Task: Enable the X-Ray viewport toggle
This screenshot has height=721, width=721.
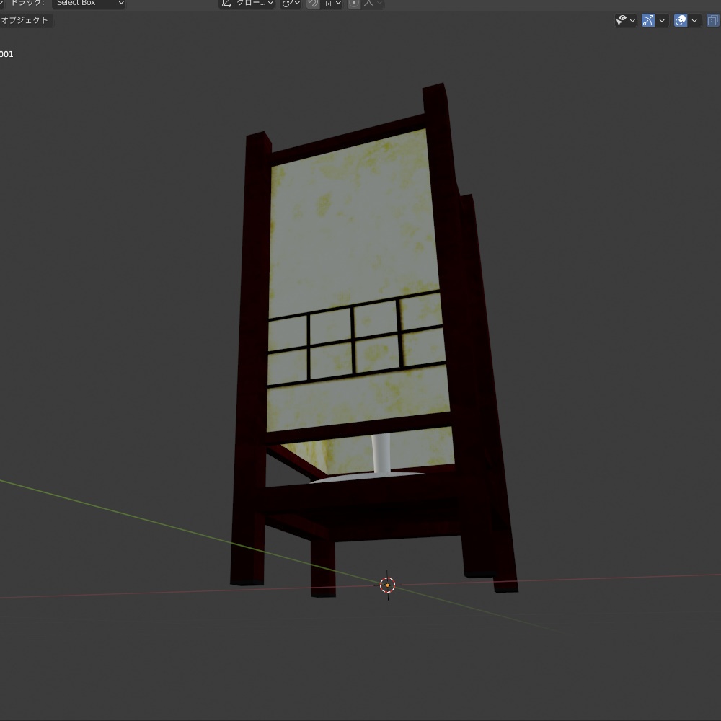Action: tap(712, 20)
